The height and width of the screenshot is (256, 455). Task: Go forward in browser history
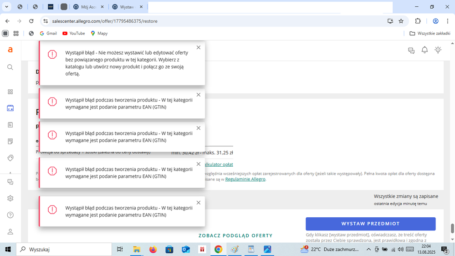19,21
